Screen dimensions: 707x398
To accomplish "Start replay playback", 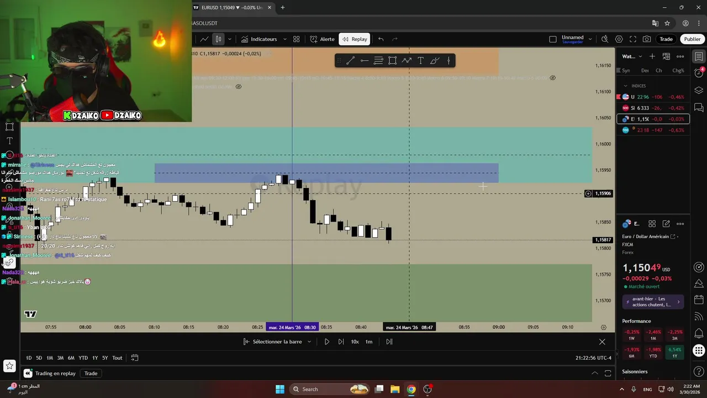I will pos(326,342).
